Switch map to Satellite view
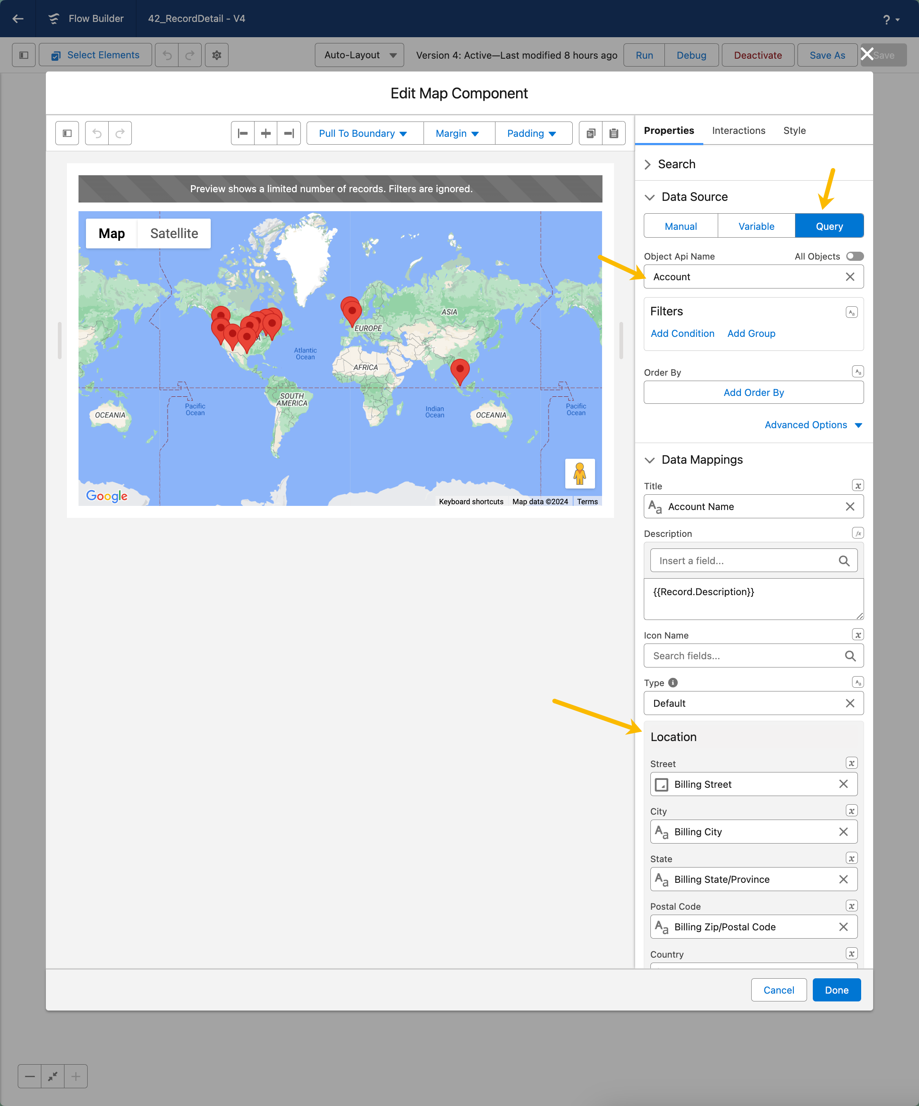 point(174,234)
